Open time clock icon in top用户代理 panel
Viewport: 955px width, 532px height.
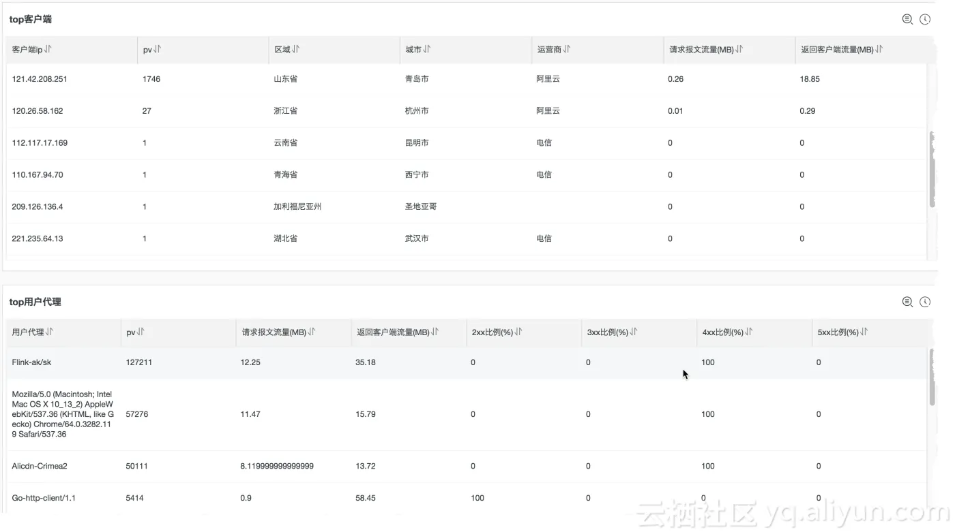pyautogui.click(x=925, y=302)
